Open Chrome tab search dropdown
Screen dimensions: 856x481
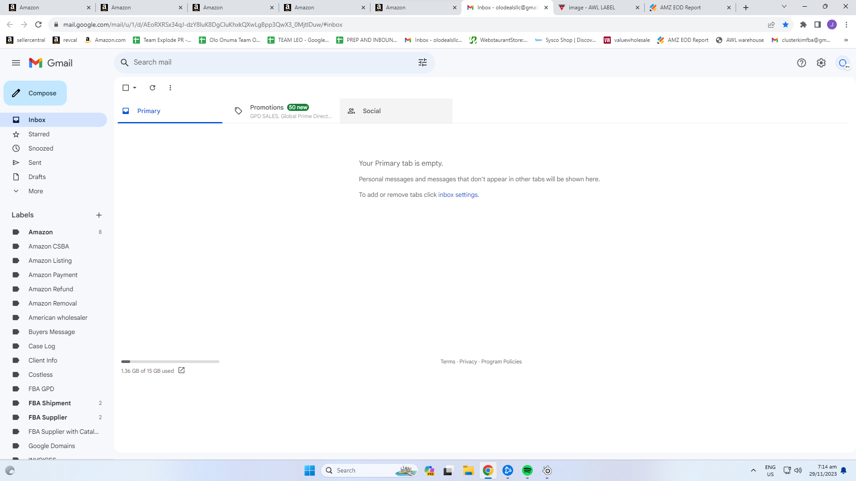[784, 7]
